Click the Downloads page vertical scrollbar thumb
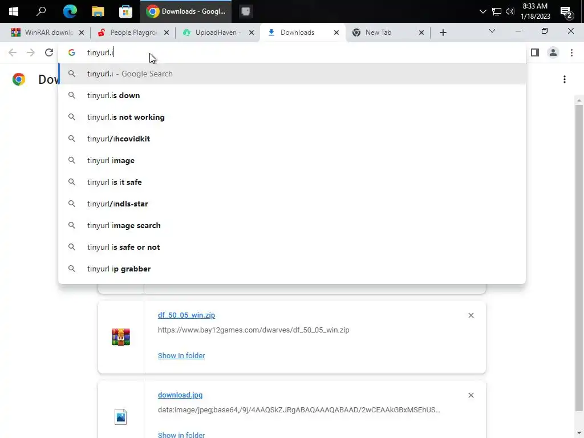 point(579,258)
